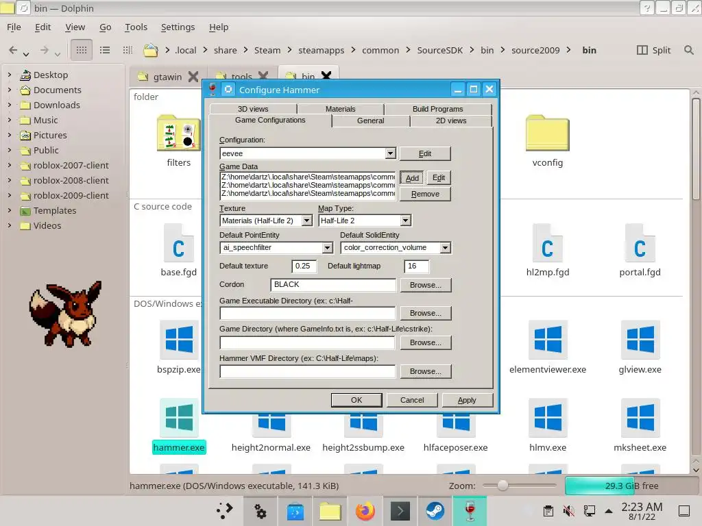Screen dimensions: 702x526
Task: Go back with the back arrow in Dolphin
Action: point(13,50)
